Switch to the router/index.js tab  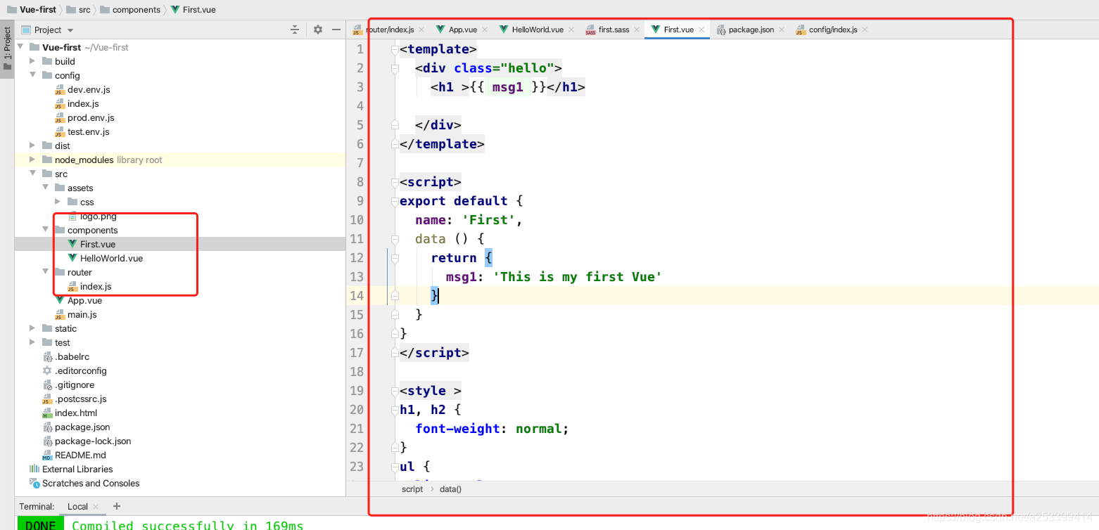coord(389,30)
